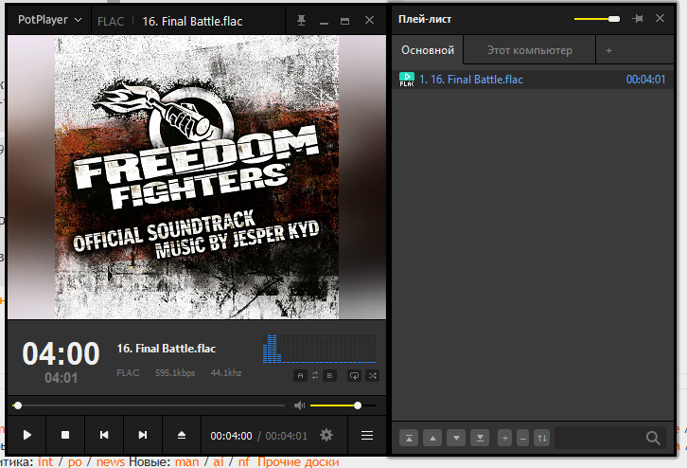The width and height of the screenshot is (687, 468).
Task: Open the control panel gear settings
Action: tap(326, 435)
